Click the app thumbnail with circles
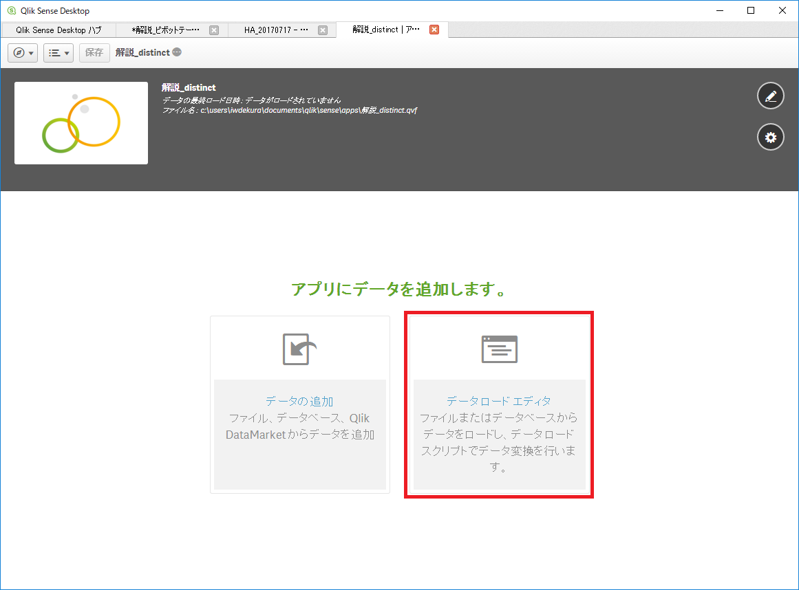 coord(81,123)
